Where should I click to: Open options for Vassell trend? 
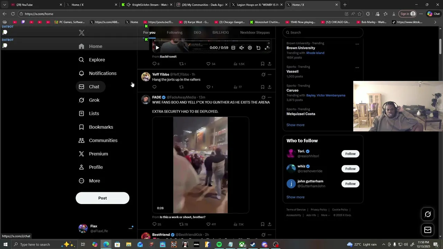coord(357,67)
